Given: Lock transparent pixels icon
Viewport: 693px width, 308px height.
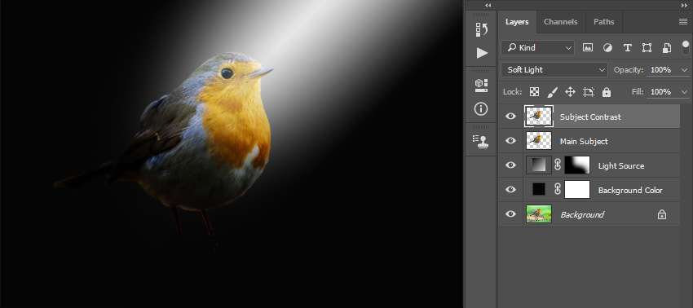Looking at the screenshot, I should [x=534, y=92].
